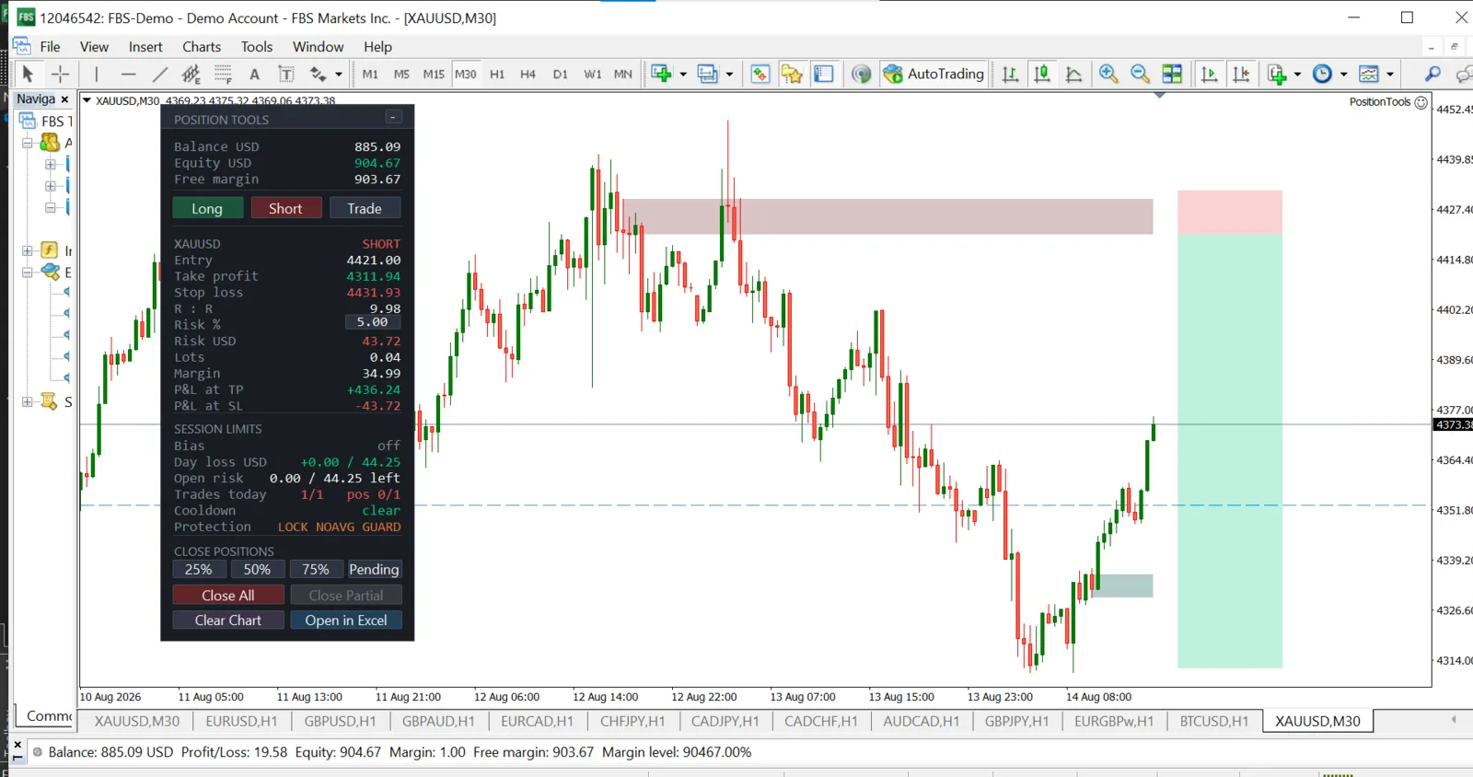The image size is (1473, 777).
Task: Select the Fibonacci retracement tool
Action: pos(223,74)
